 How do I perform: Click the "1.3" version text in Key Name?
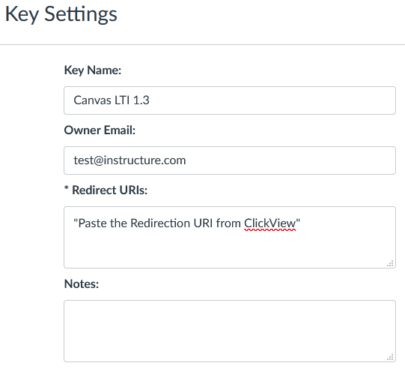pyautogui.click(x=141, y=100)
